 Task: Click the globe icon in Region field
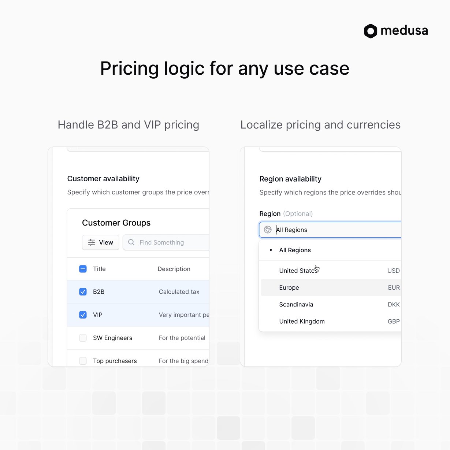click(268, 230)
